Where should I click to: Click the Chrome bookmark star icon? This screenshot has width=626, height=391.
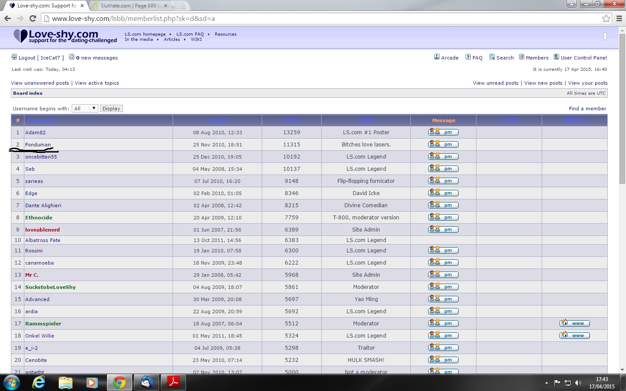click(606, 18)
